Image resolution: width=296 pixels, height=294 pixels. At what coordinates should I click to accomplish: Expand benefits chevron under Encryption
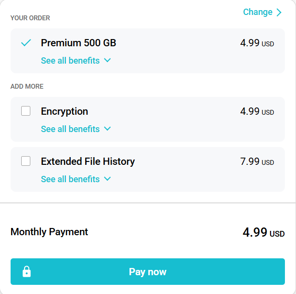tap(107, 129)
